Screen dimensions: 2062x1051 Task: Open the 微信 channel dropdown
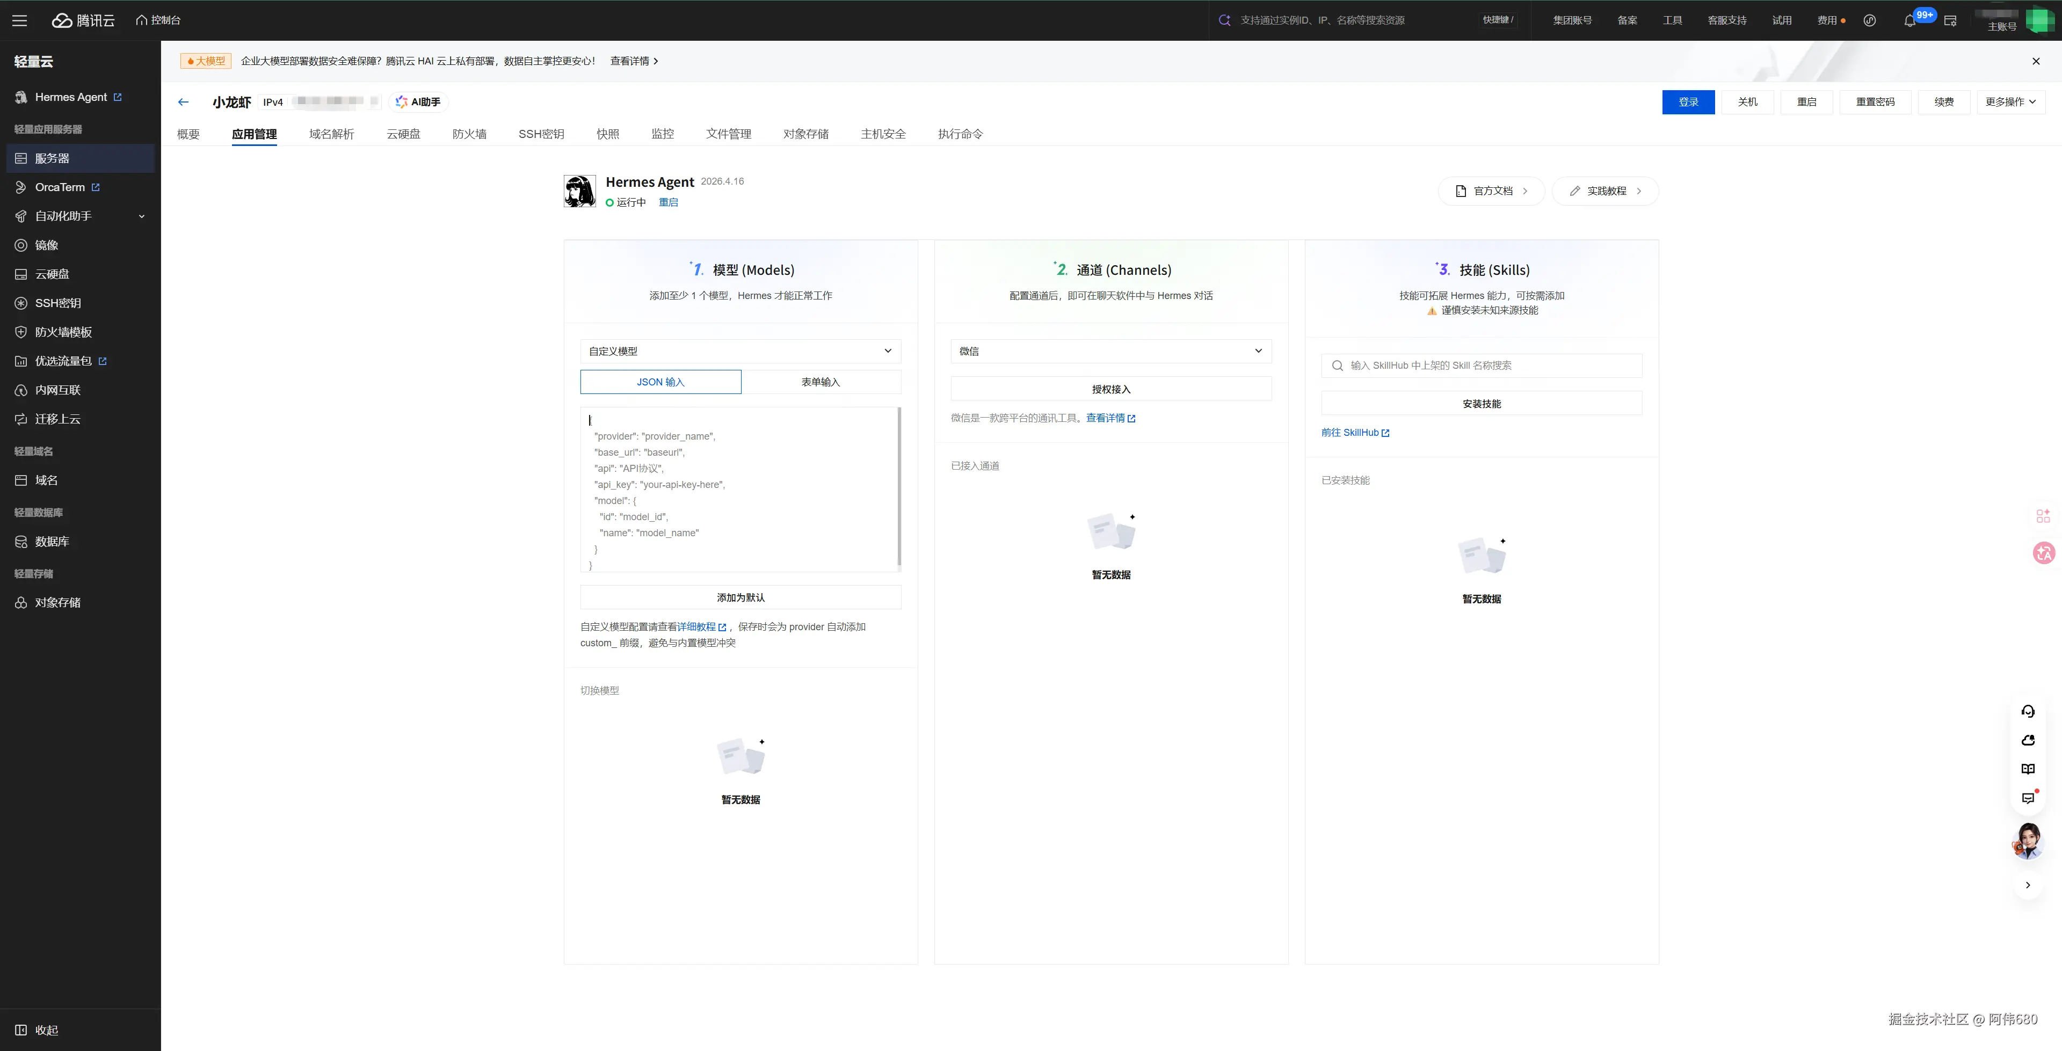[x=1111, y=351]
